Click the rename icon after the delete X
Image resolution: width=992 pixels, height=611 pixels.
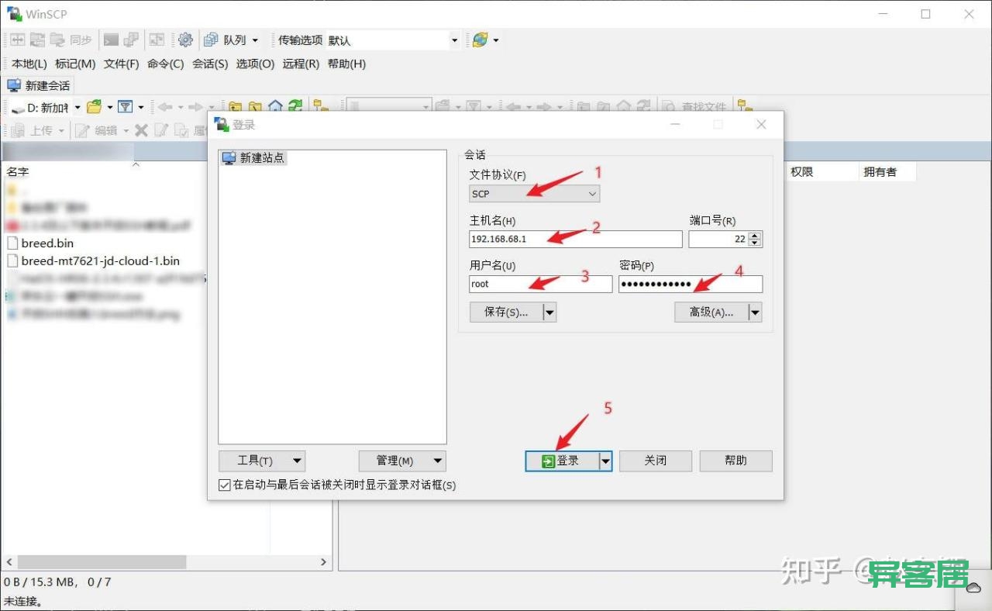coord(161,130)
